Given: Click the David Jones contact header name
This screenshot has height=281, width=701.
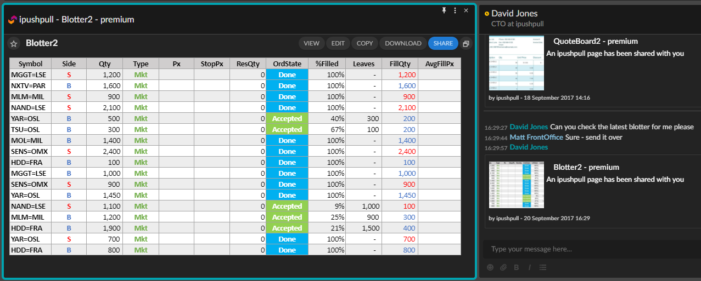Looking at the screenshot, I should (514, 13).
